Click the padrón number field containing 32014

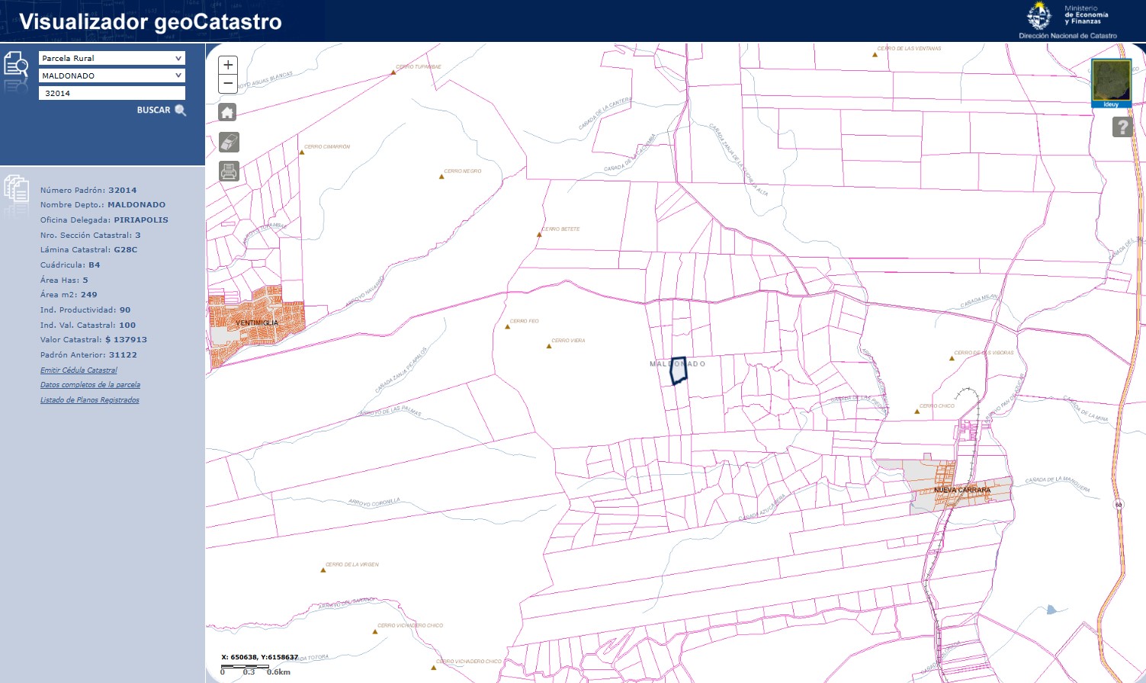pos(111,93)
